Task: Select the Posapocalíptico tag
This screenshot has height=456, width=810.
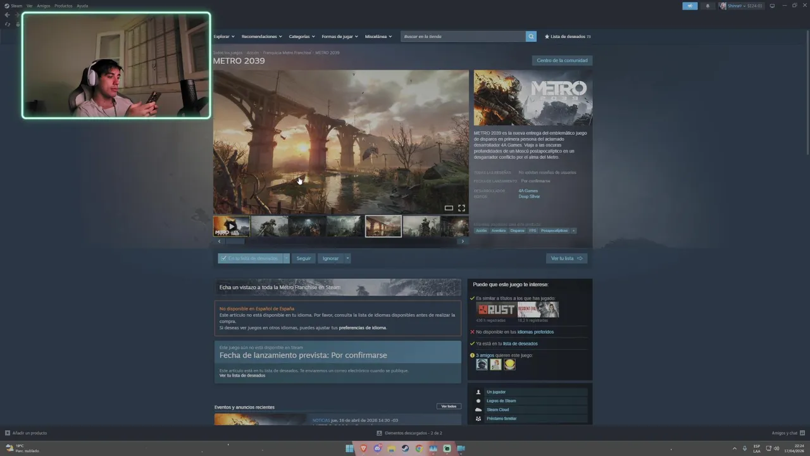Action: coord(554,231)
